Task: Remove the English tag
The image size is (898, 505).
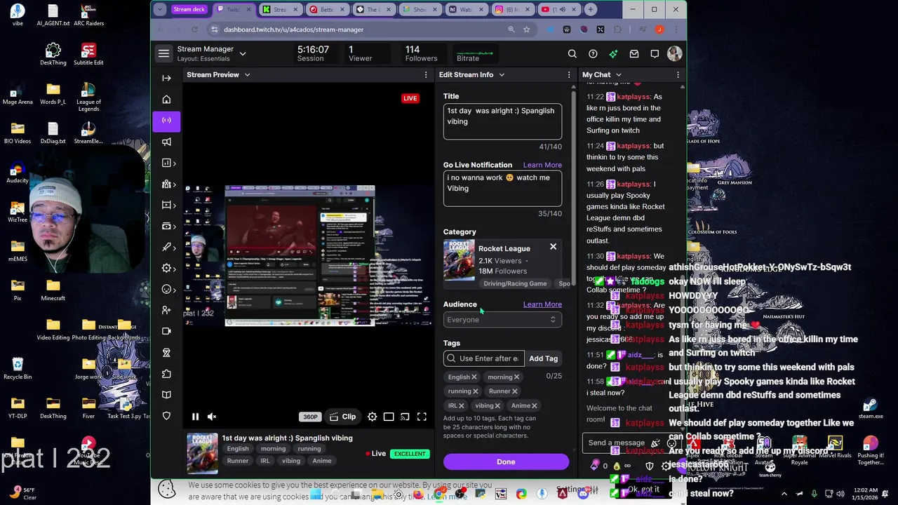Action: [474, 377]
